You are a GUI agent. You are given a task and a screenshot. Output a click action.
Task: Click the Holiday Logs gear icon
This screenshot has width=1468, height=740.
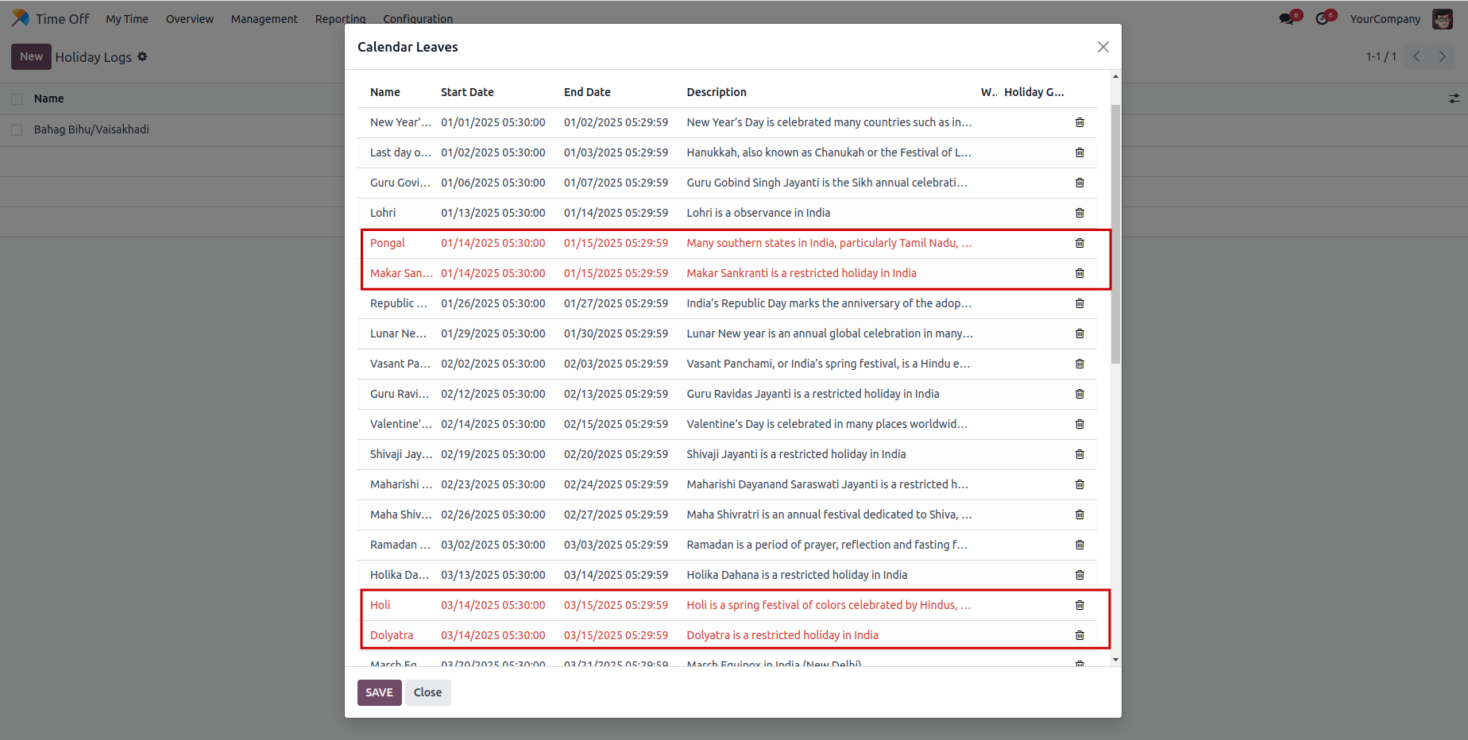click(142, 56)
